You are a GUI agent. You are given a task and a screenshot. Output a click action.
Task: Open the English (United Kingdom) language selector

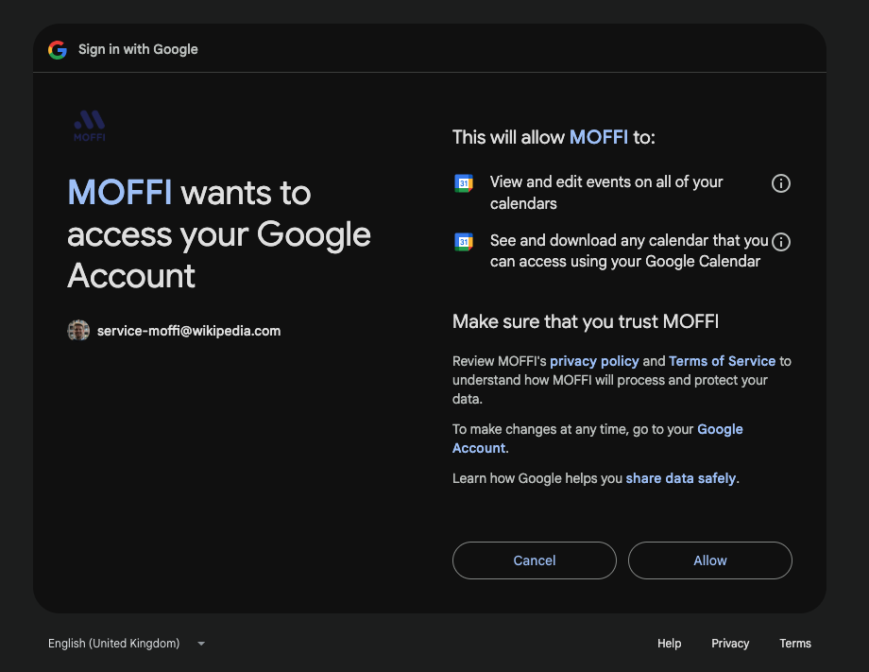(127, 643)
